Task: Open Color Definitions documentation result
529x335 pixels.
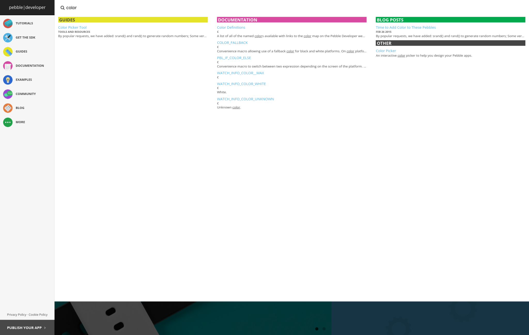Action: coord(231,27)
